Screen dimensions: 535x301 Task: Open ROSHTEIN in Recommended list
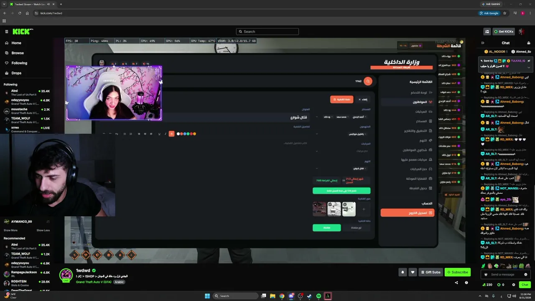(x=26, y=283)
